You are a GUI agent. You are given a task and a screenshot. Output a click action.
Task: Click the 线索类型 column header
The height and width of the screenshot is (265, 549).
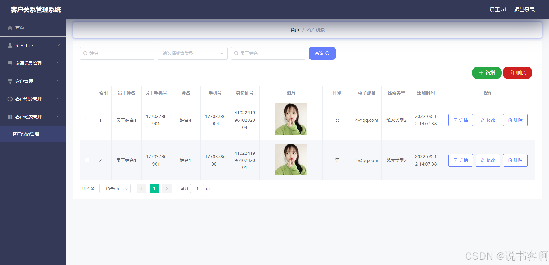(396, 93)
